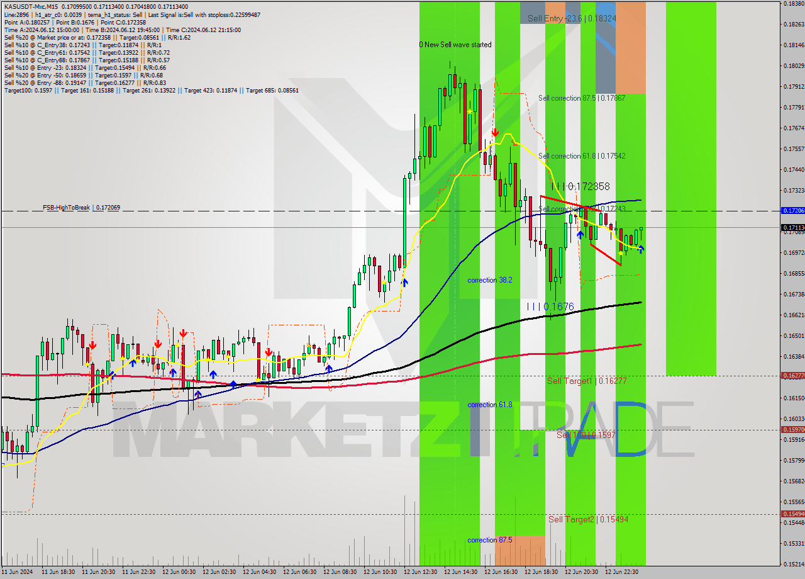Click the KASUSDT-Mxc,M15 chart title line

click(96, 6)
